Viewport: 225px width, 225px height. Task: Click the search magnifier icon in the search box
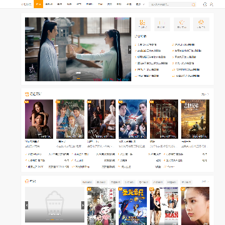click(193, 4)
